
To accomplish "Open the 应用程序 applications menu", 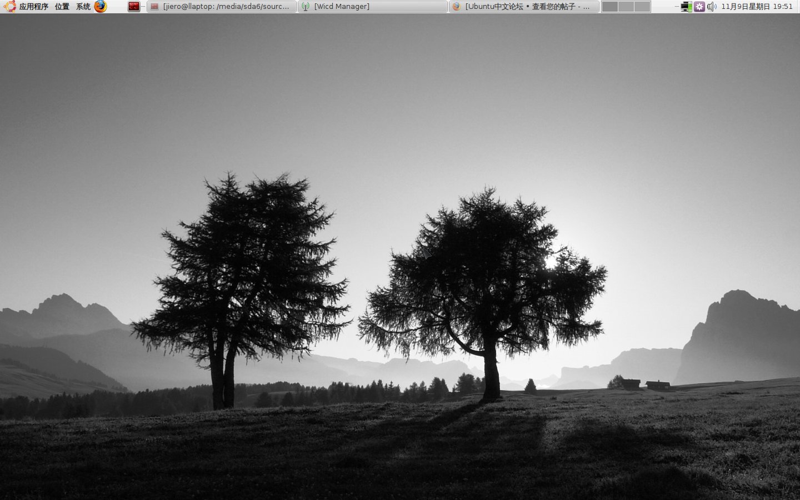I will click(x=33, y=7).
